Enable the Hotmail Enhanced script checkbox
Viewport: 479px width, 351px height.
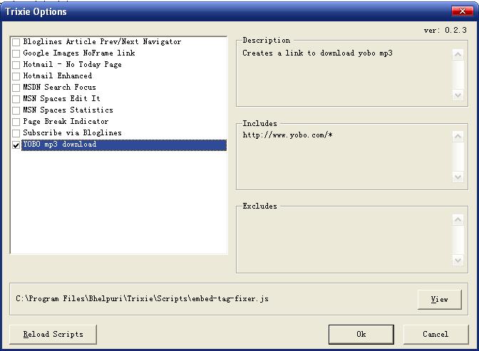[16, 76]
